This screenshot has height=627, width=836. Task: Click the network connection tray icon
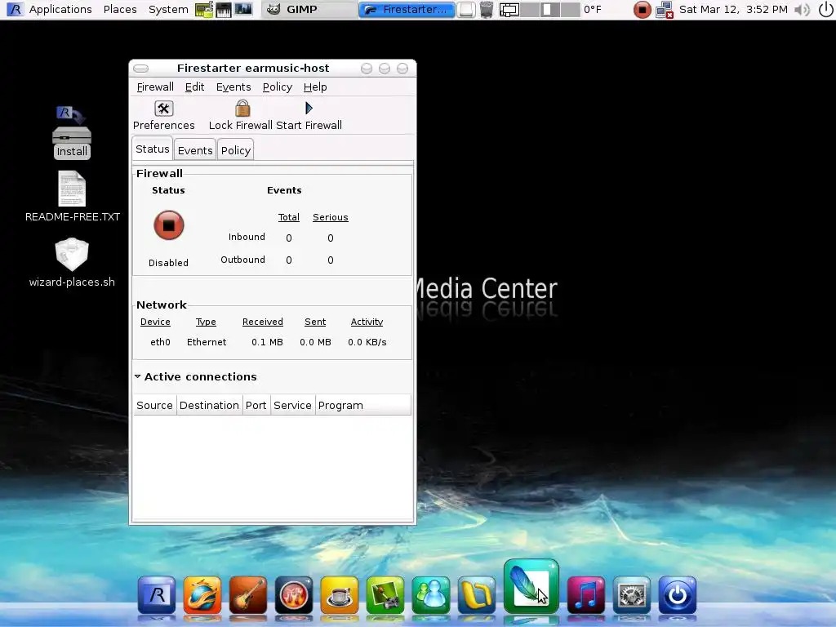pos(665,10)
